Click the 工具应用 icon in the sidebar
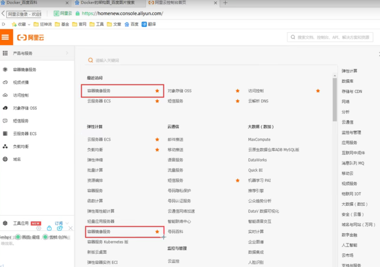 click(x=5, y=223)
